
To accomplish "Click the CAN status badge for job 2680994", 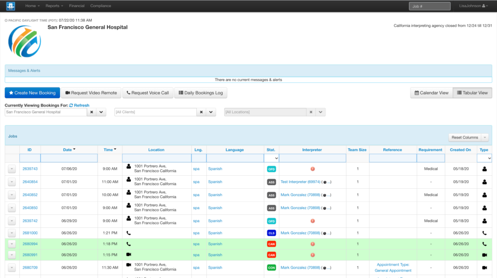I will coord(271,244).
